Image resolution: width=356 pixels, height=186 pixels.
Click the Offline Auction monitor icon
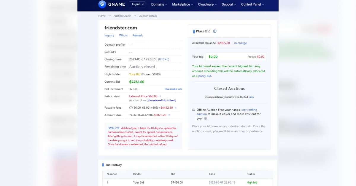[194, 110]
